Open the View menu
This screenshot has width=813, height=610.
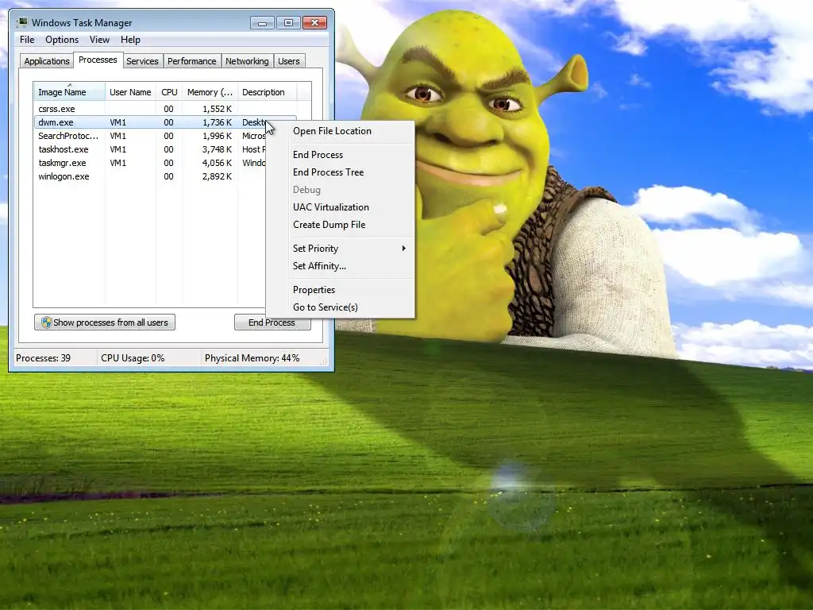click(x=99, y=40)
